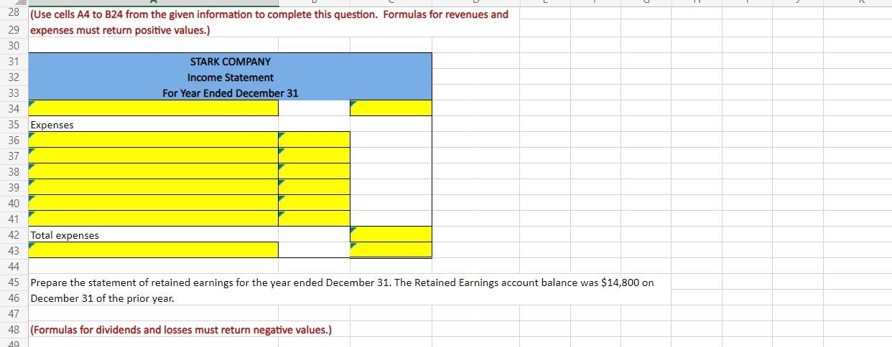
Task: Select yellow expense amount cell in row 39
Action: click(x=315, y=187)
